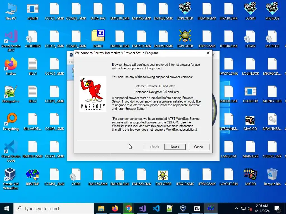This screenshot has width=286, height=214.
Task: Select the BILL1 text file icon
Action: [32, 66]
